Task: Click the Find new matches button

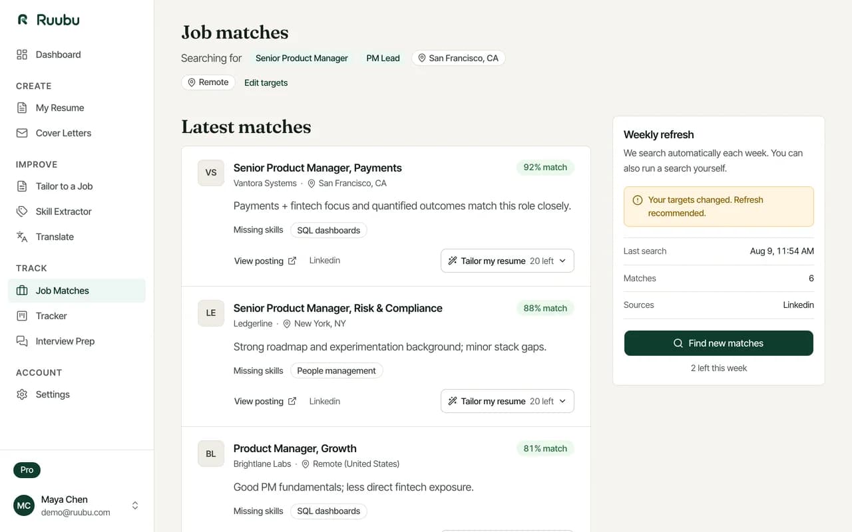Action: click(719, 343)
